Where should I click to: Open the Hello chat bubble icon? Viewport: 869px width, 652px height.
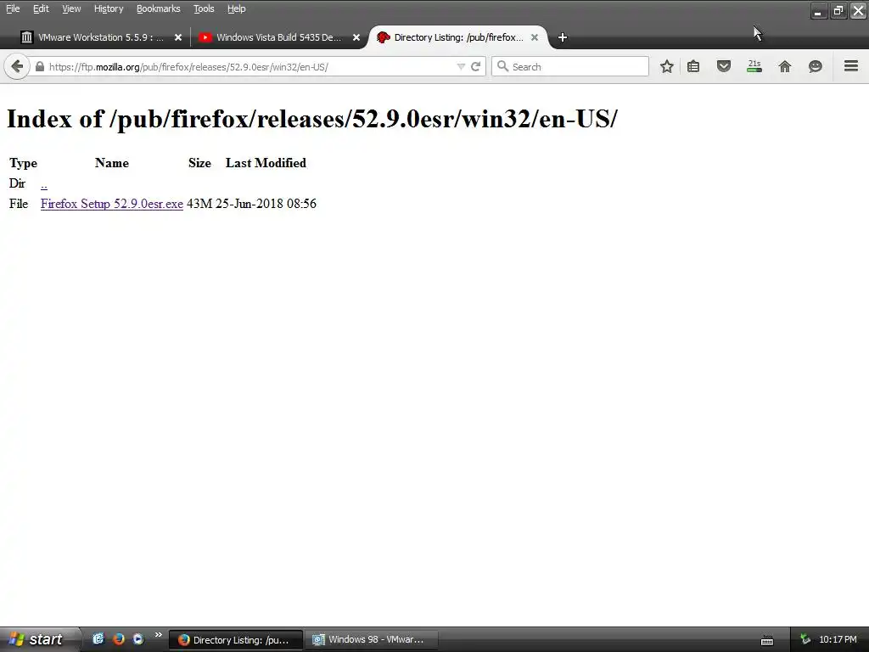816,66
